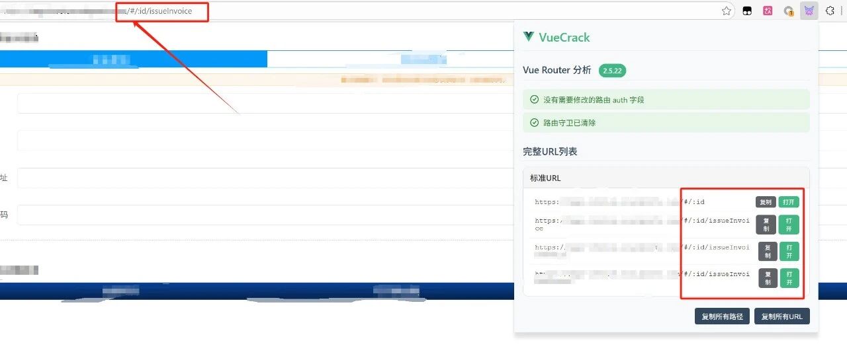Screen dimensions: 847x360
Task: Focus the input field labeled 码
Action: 265,215
